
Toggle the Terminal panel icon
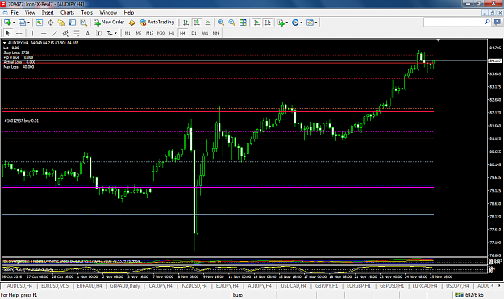[73, 23]
